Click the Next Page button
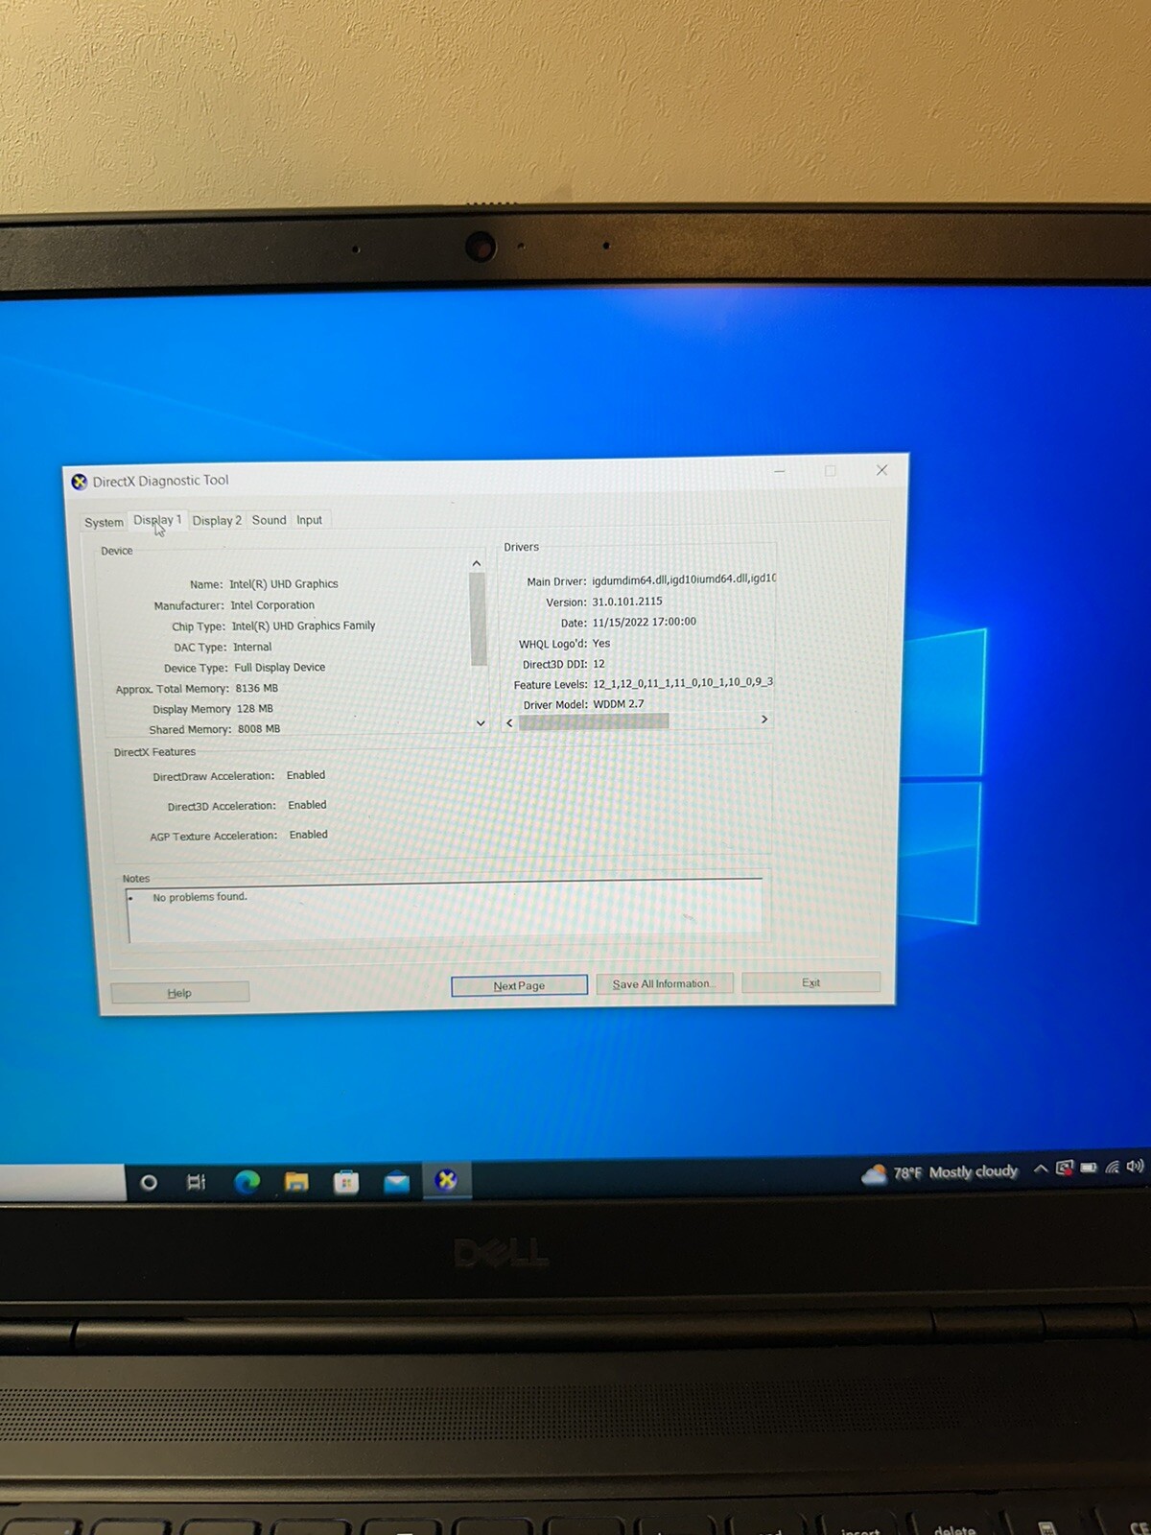This screenshot has height=1535, width=1151. [x=519, y=985]
